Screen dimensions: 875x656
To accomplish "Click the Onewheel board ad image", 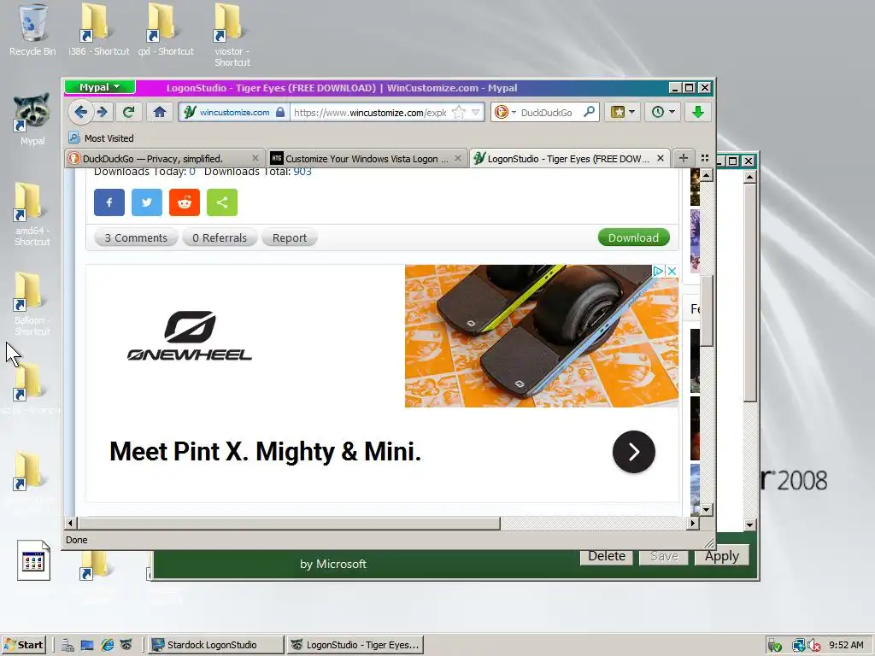I will (541, 336).
